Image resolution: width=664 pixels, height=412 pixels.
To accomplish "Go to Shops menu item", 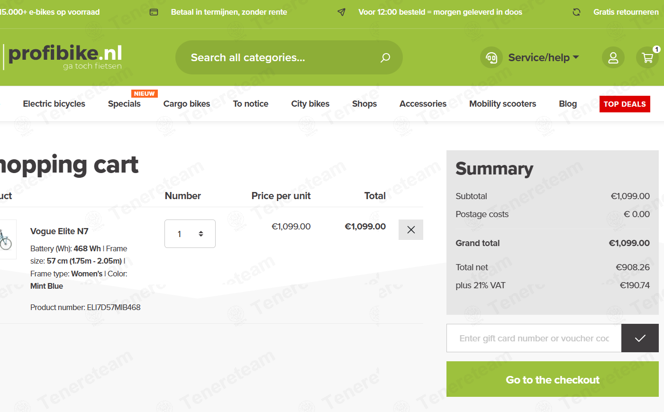I will 364,104.
